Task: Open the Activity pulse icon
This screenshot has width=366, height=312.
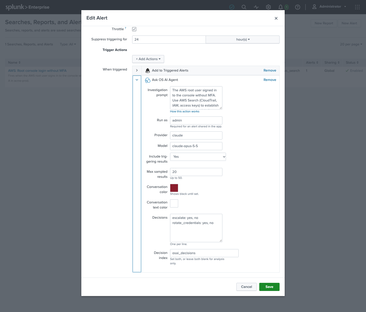Action: pos(256,7)
